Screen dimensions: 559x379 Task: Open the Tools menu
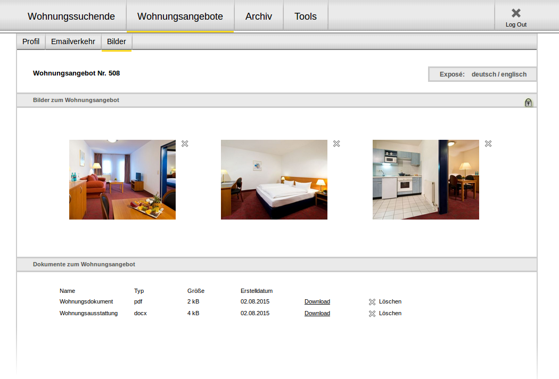point(306,16)
